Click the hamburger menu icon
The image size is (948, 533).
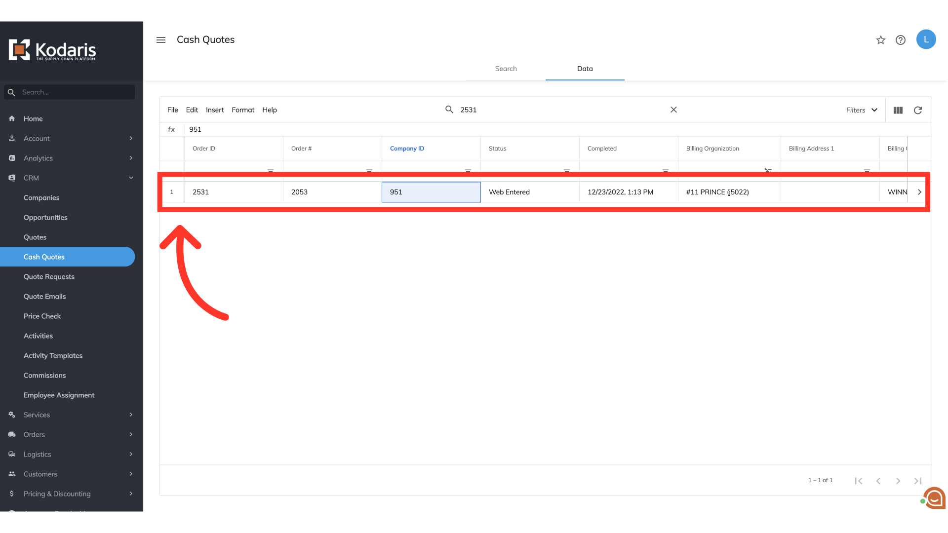point(161,40)
